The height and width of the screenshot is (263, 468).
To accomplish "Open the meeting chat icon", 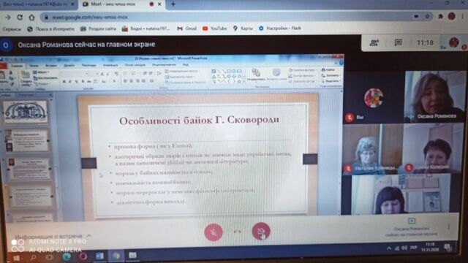I will [398, 42].
